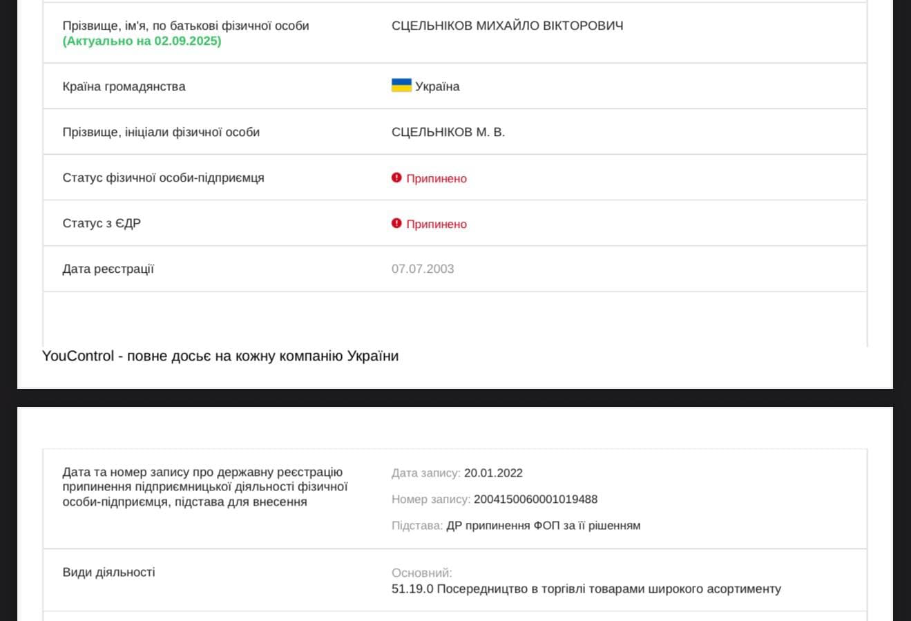Click the Ukrainian flag icon
This screenshot has width=911, height=621.
click(x=401, y=86)
